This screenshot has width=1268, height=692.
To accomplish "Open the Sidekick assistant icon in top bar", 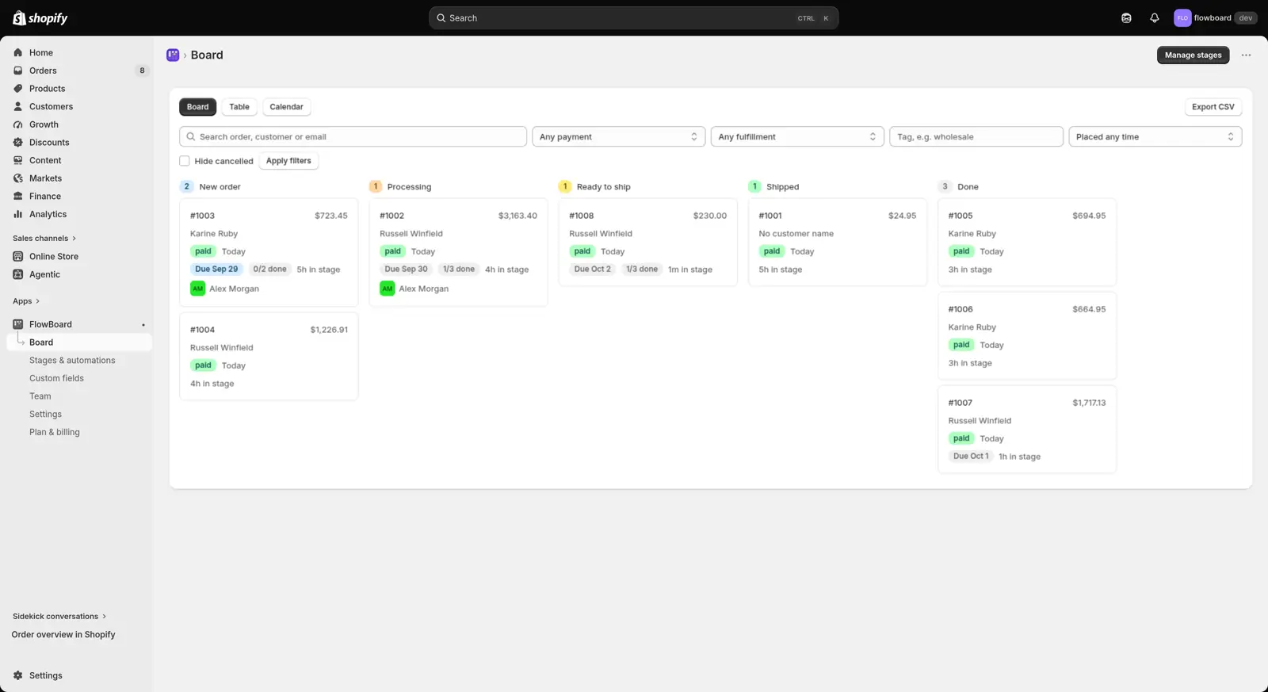I will pos(1126,18).
